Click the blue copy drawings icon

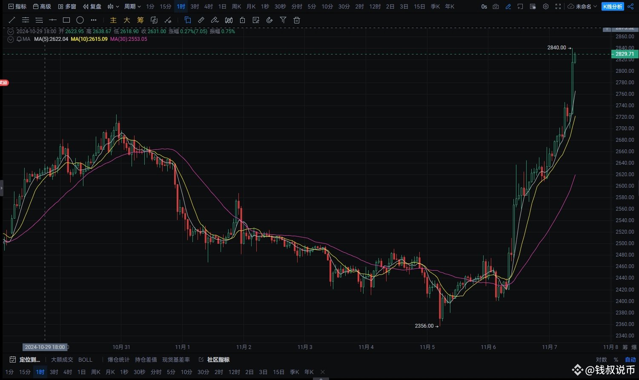(x=188, y=20)
